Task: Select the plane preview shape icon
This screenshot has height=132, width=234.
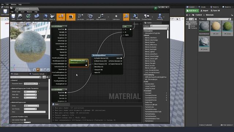Action: [41, 70]
